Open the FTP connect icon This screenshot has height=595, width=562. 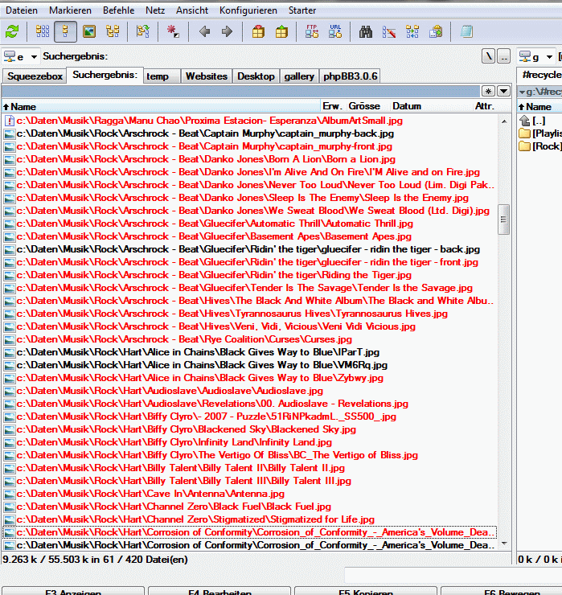pyautogui.click(x=312, y=31)
